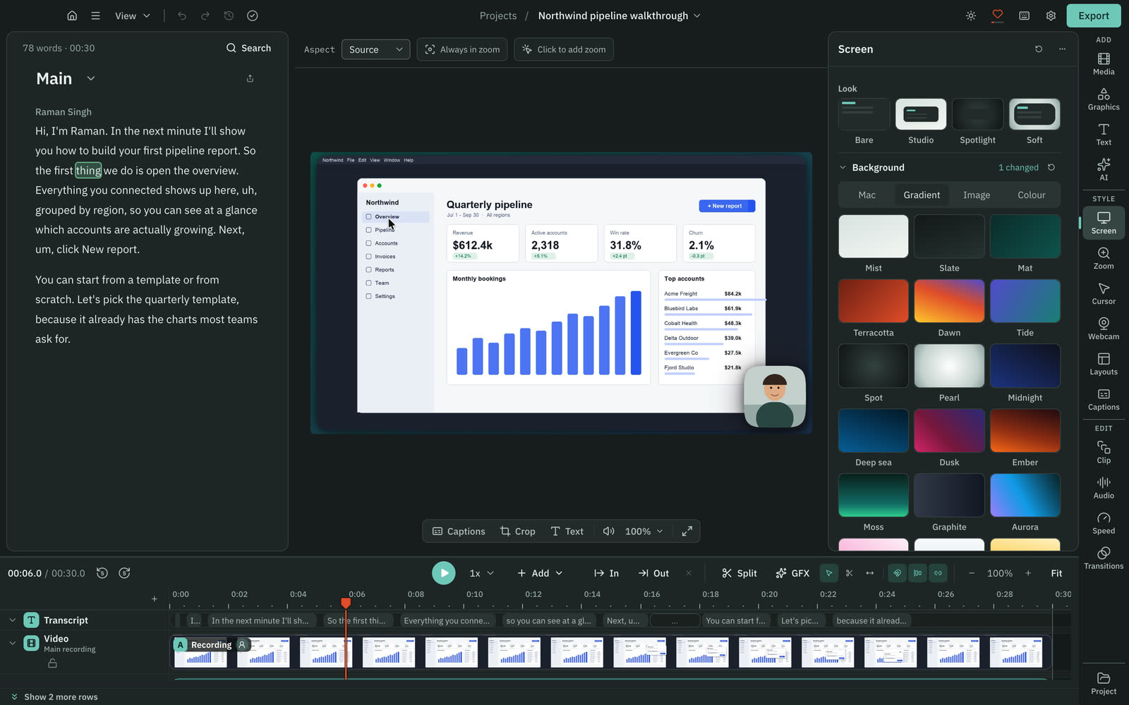Open the AI tools panel

1104,169
